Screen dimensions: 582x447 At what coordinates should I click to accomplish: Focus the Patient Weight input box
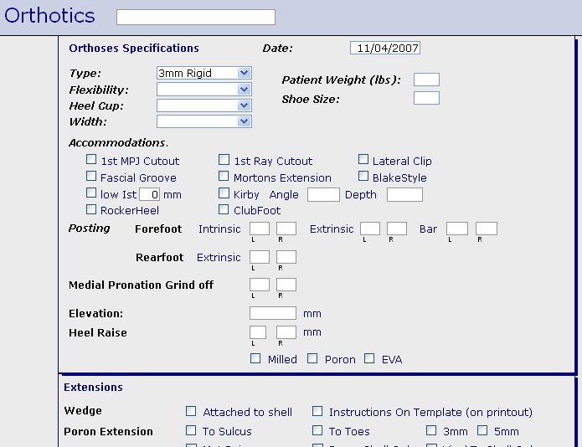click(x=426, y=80)
